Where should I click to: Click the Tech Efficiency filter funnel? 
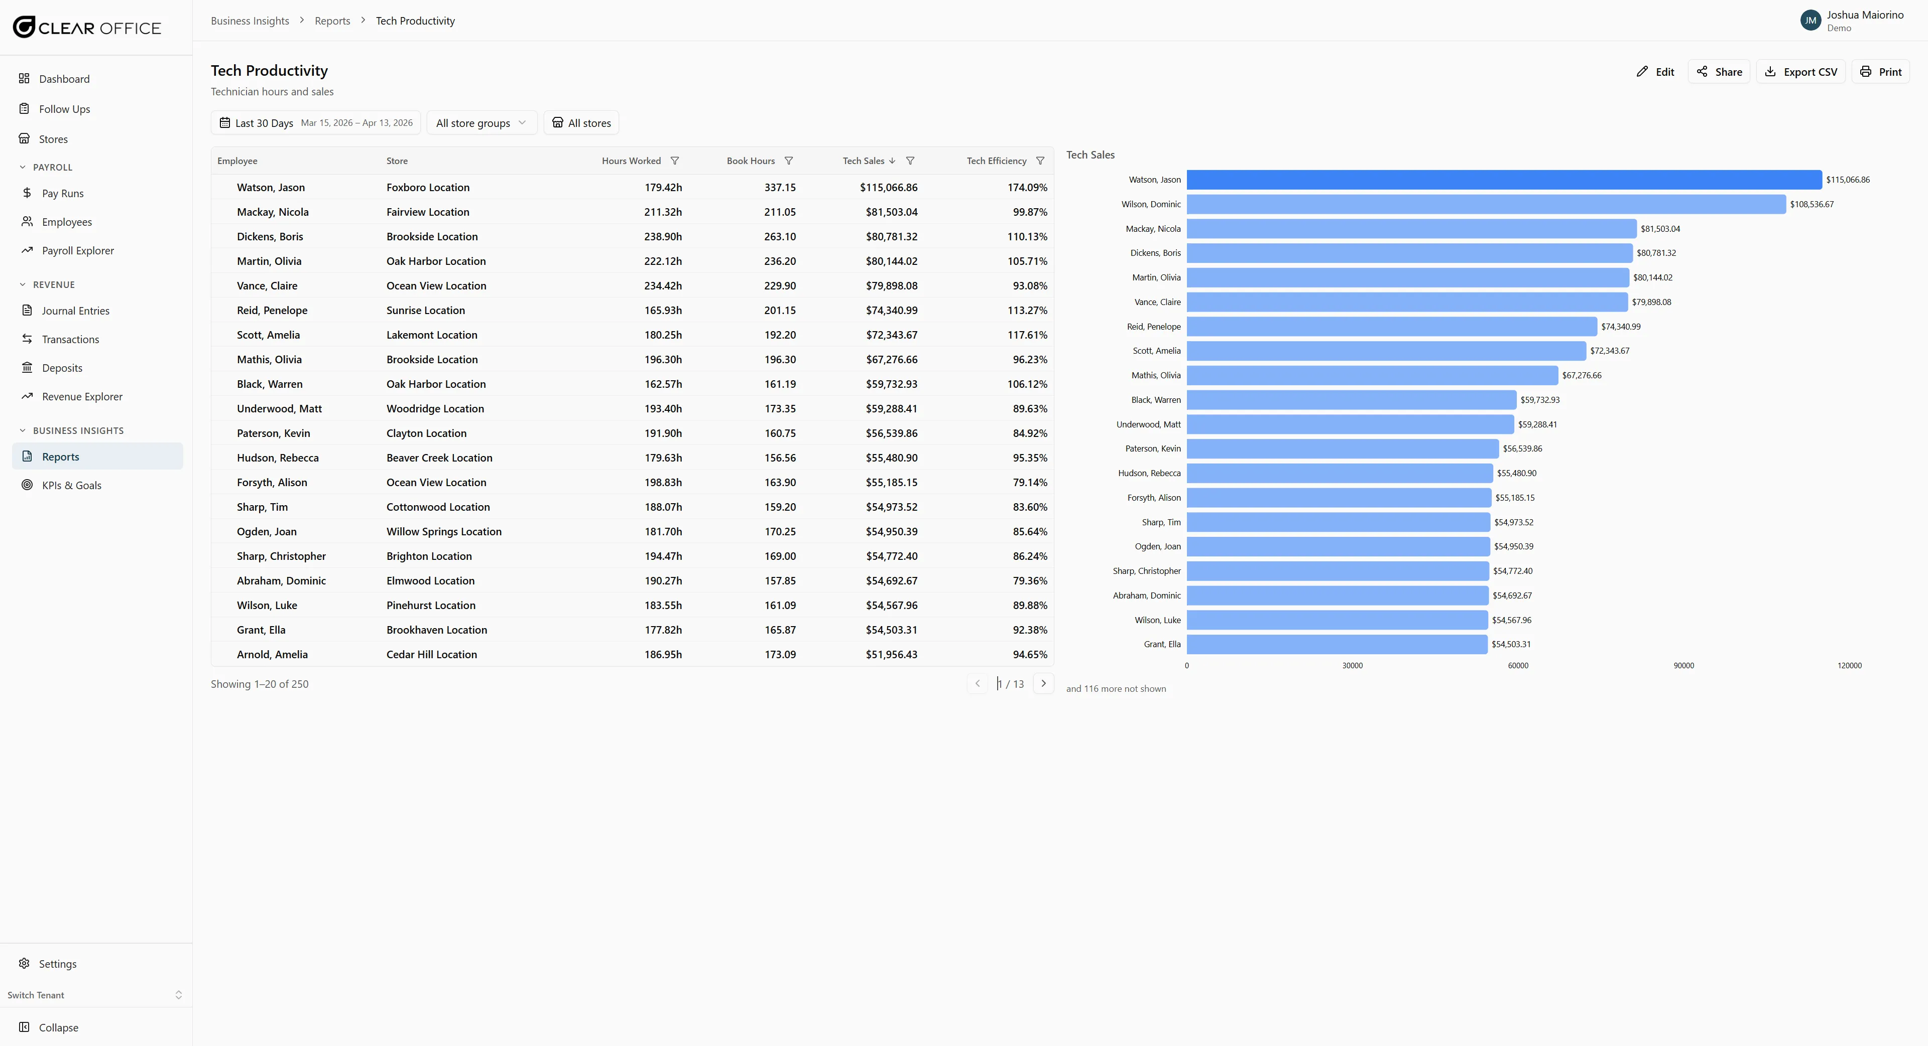pyautogui.click(x=1040, y=160)
